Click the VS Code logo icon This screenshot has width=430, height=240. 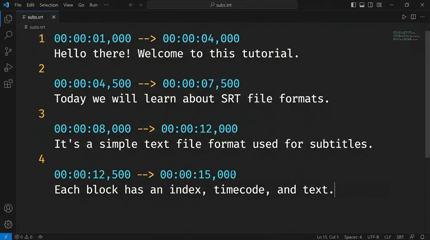click(6, 5)
